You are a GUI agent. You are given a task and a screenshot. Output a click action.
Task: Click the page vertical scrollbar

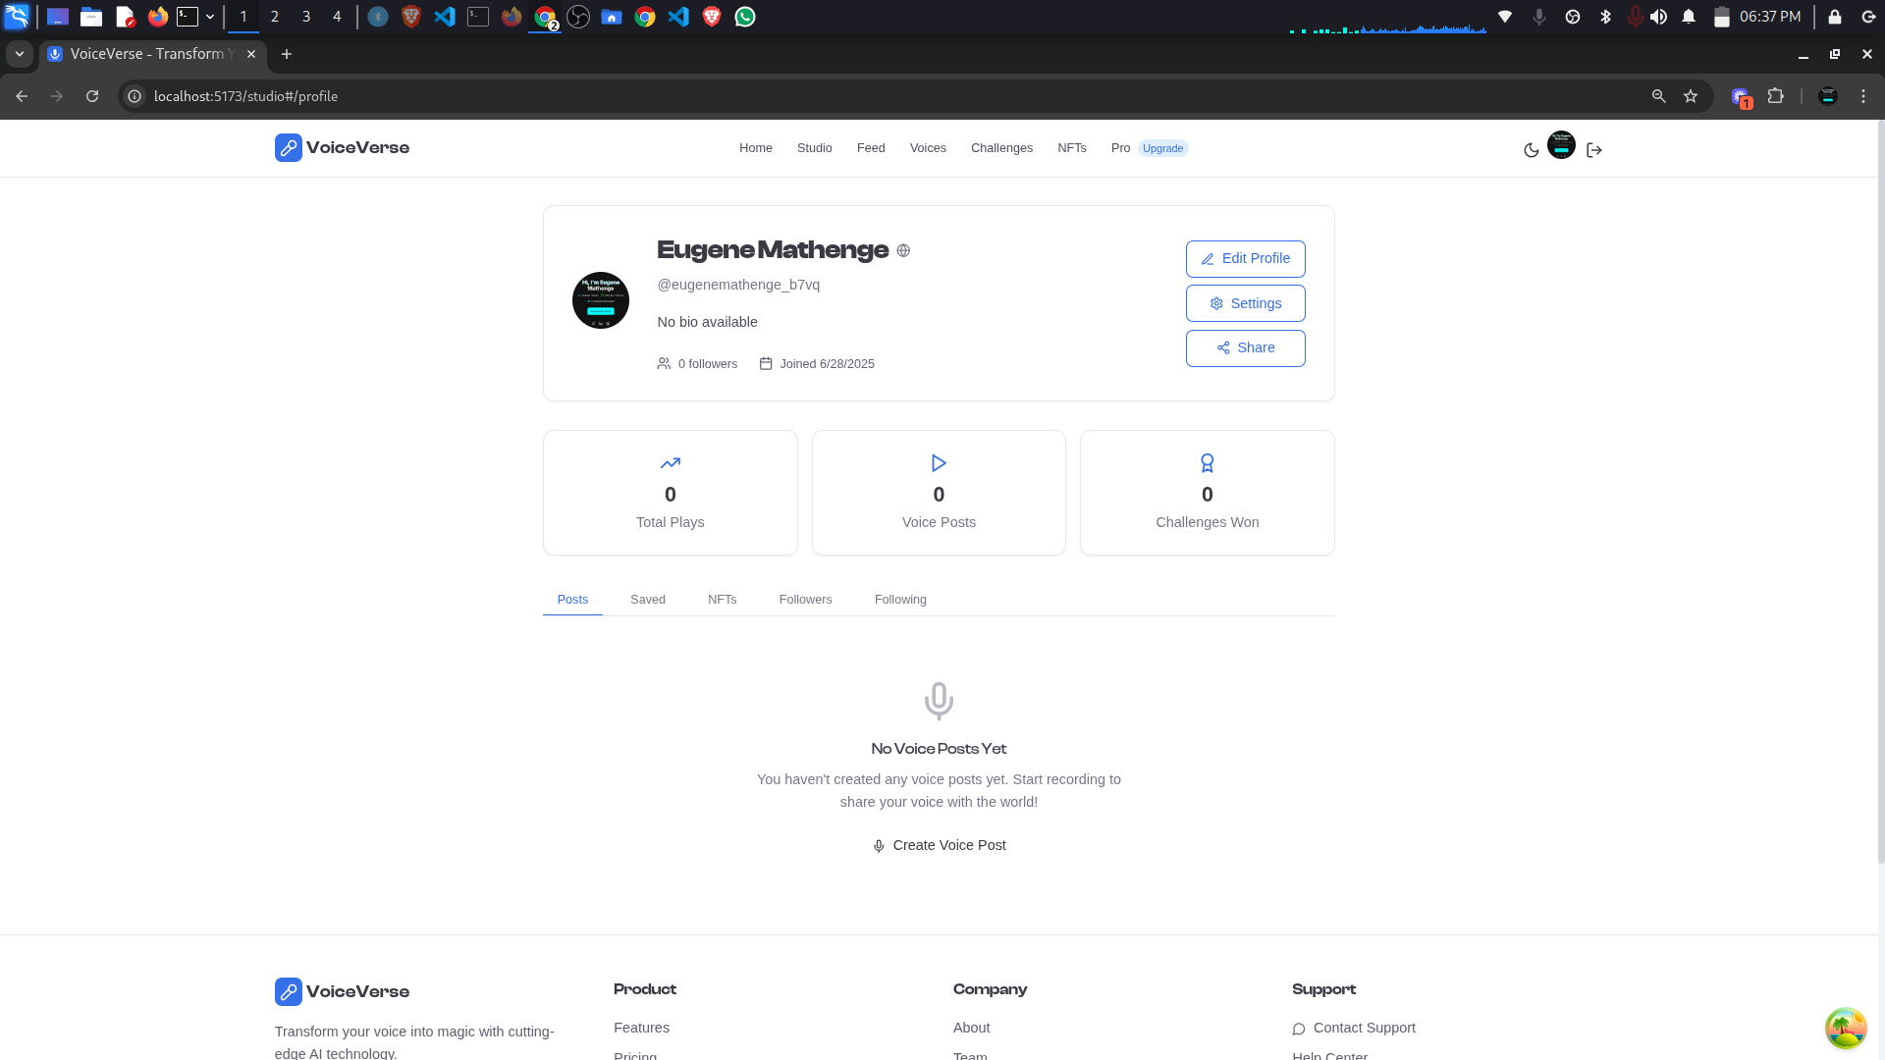(x=1880, y=491)
